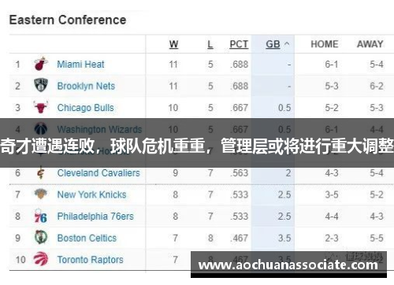This screenshot has width=394, height=285.
Task: Click the Chicago Bulls team logo
Action: pos(41,107)
